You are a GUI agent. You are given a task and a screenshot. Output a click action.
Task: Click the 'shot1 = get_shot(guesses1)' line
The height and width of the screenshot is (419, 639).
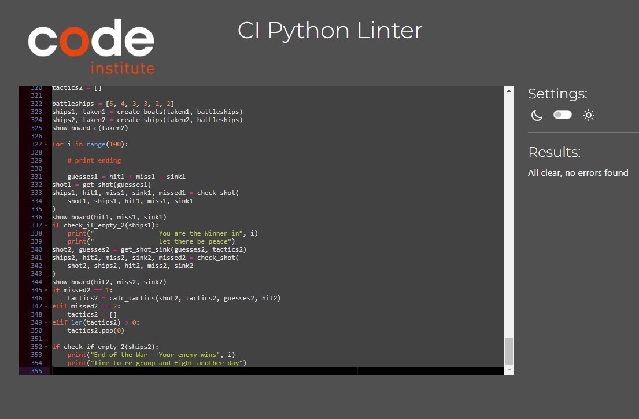(x=101, y=185)
